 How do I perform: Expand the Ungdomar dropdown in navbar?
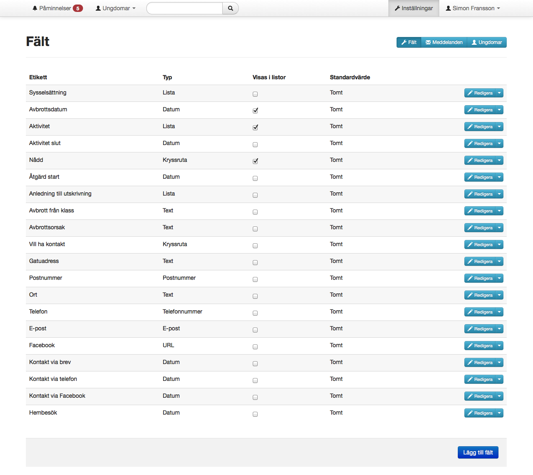click(x=115, y=8)
